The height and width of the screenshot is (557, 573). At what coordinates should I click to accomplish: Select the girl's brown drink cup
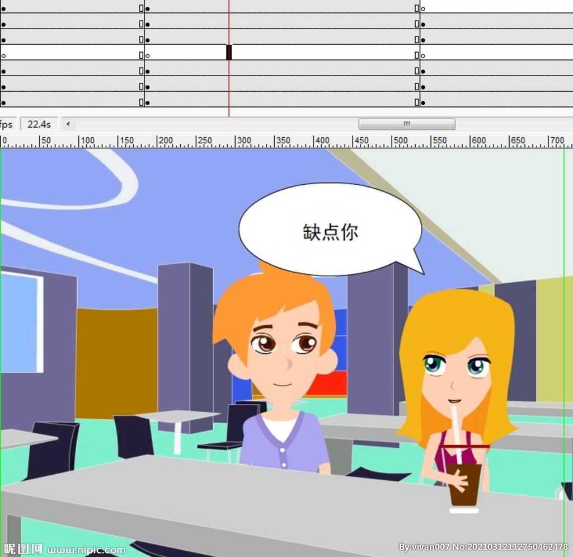coord(463,485)
